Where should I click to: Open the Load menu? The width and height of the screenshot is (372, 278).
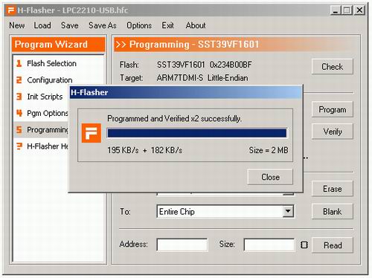[42, 25]
